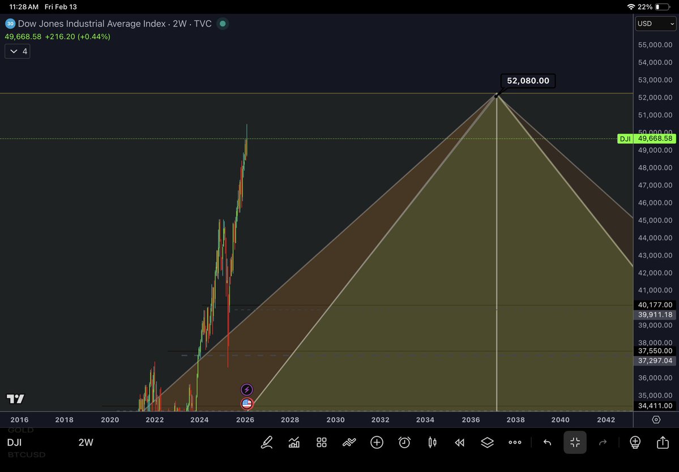Image resolution: width=679 pixels, height=472 pixels.
Task: Tap the Dow Jones Industrial Average Index title
Action: 92,23
